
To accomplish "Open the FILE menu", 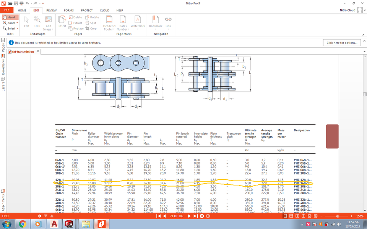I will [x=6, y=10].
